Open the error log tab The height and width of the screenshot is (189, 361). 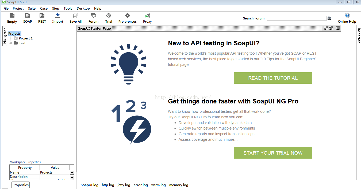point(141,185)
